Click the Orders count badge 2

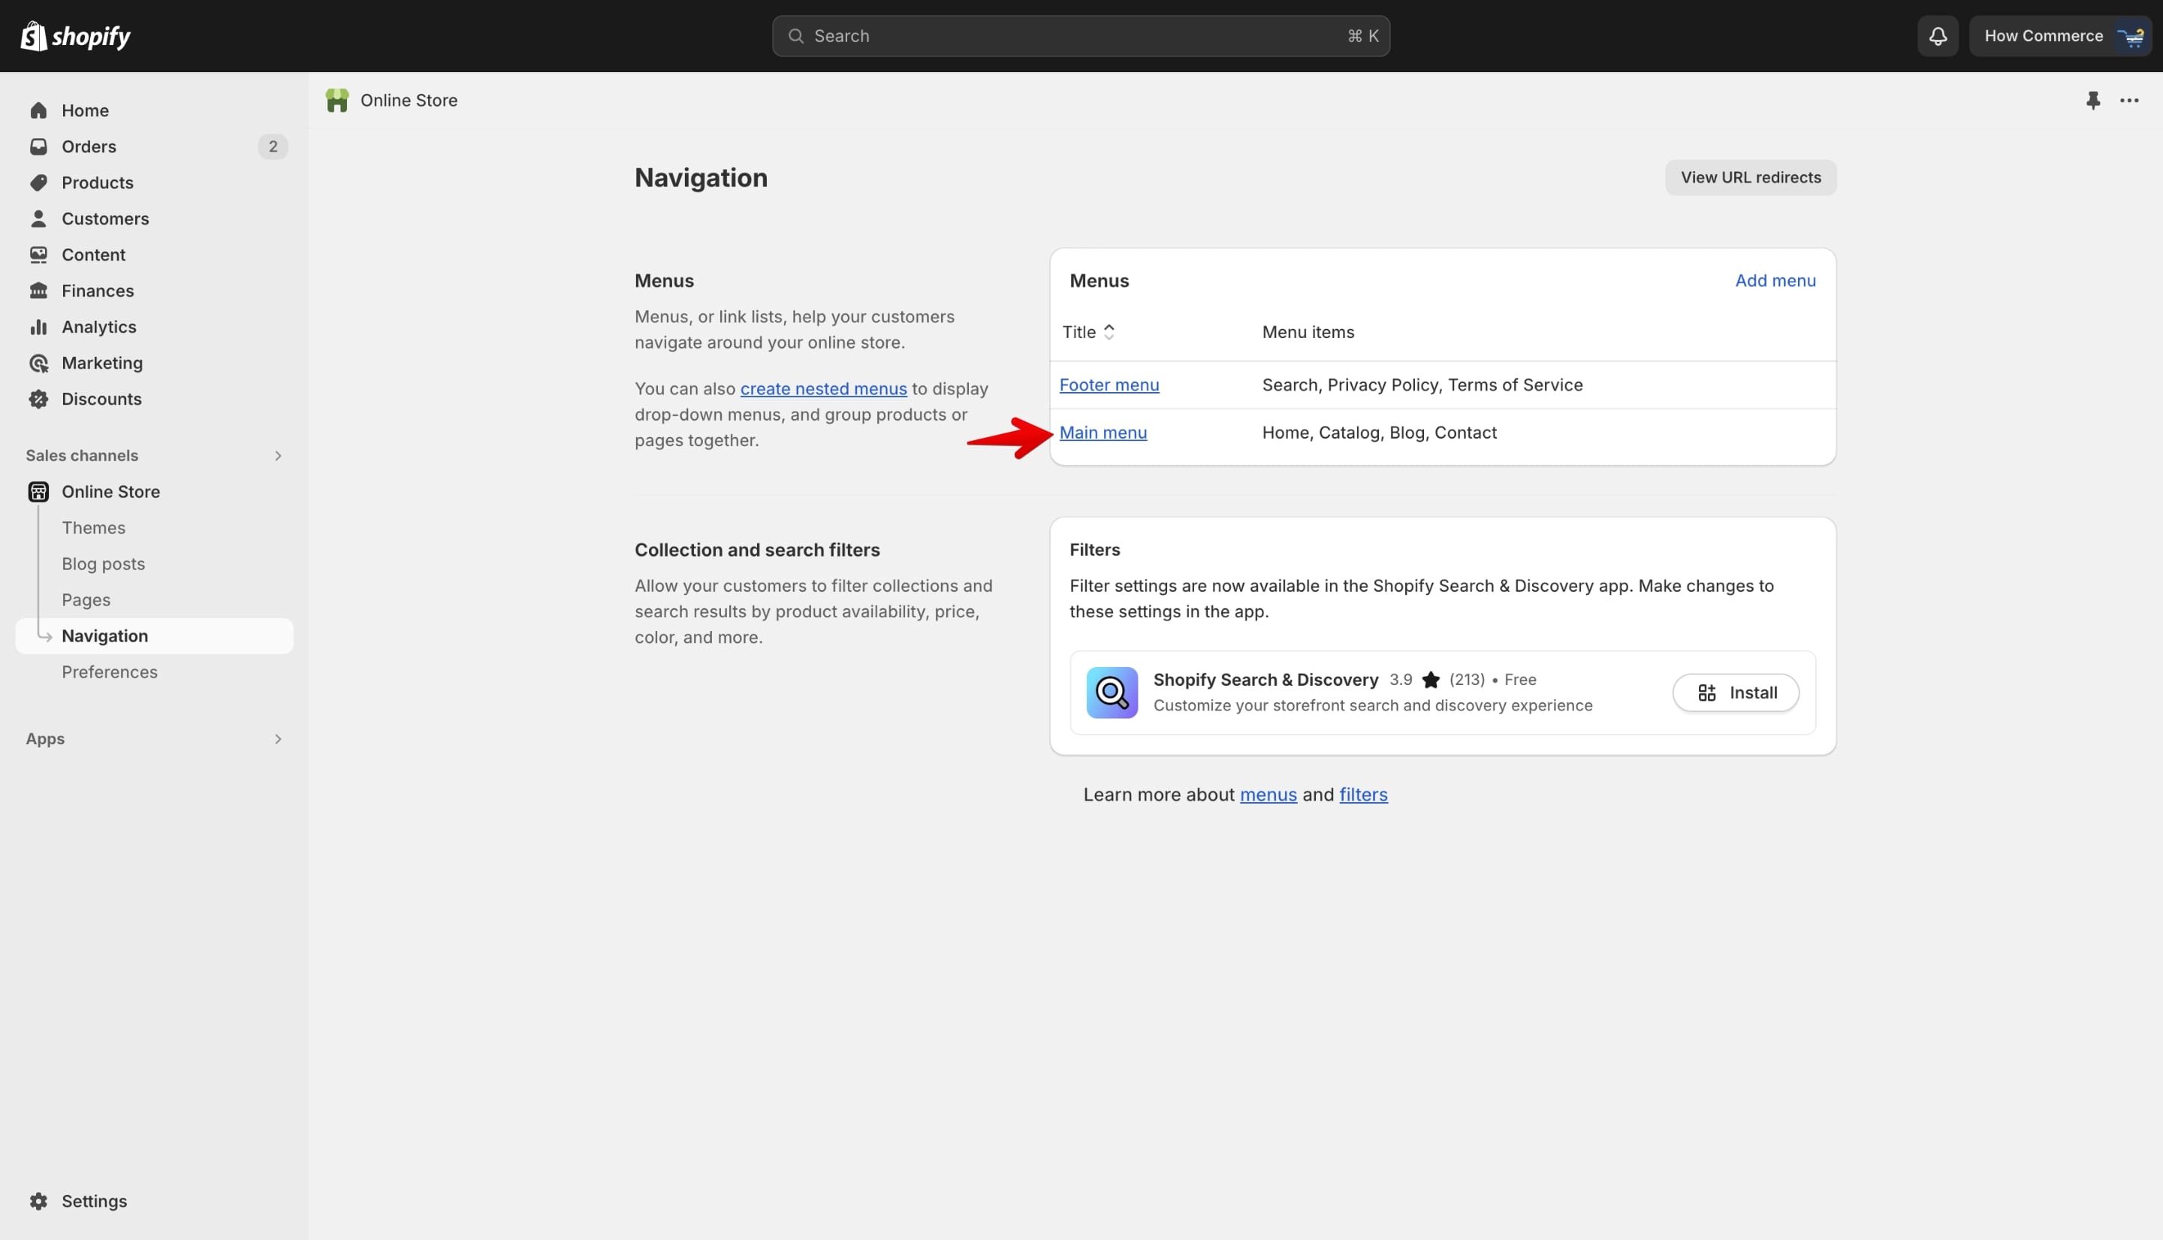(x=273, y=146)
